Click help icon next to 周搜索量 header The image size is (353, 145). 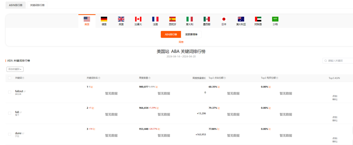click(x=150, y=78)
